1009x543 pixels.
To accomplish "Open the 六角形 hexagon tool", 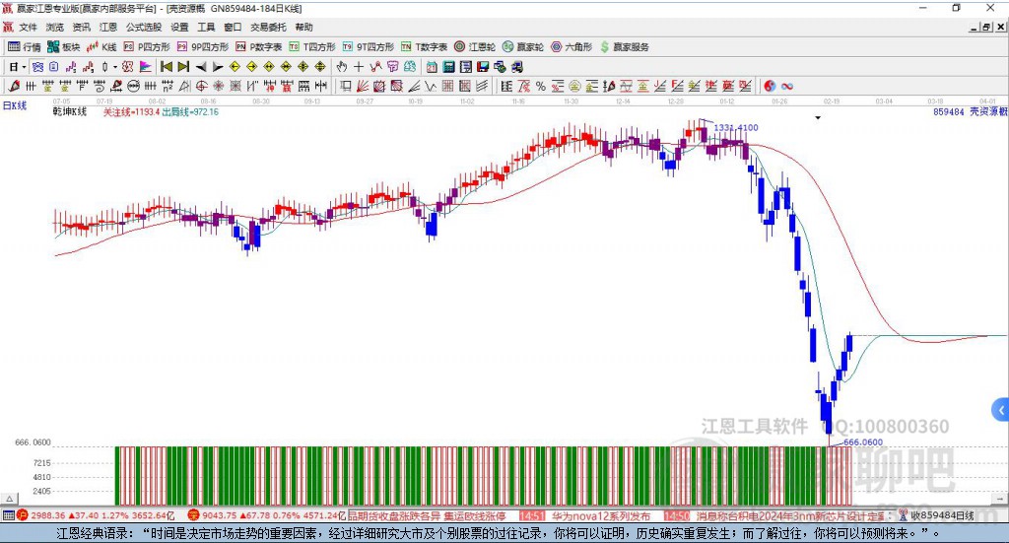I will 572,47.
